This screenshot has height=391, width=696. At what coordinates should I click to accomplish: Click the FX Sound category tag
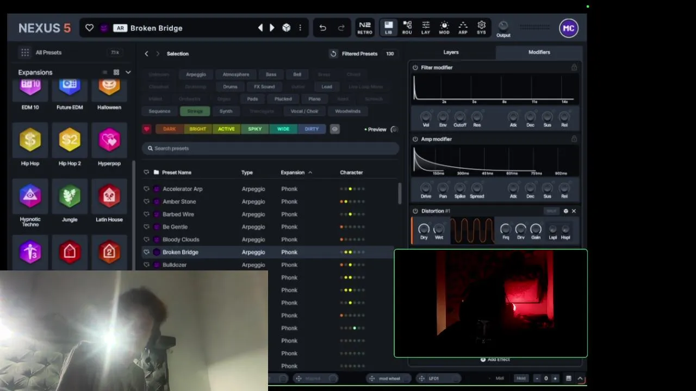click(264, 87)
